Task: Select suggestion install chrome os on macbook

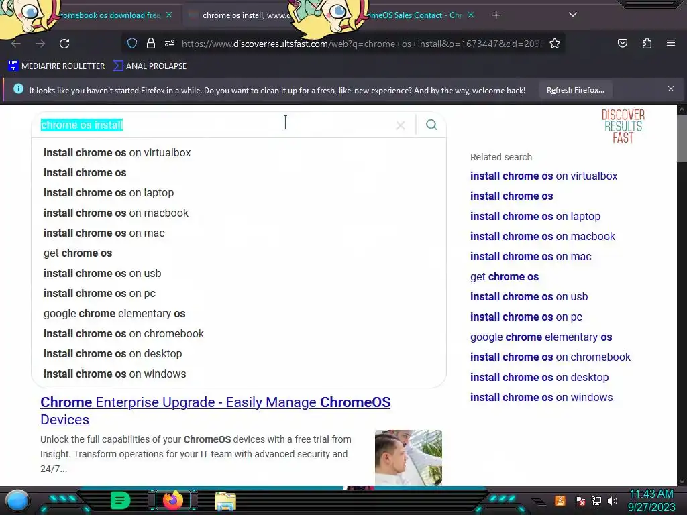Action: tap(115, 213)
